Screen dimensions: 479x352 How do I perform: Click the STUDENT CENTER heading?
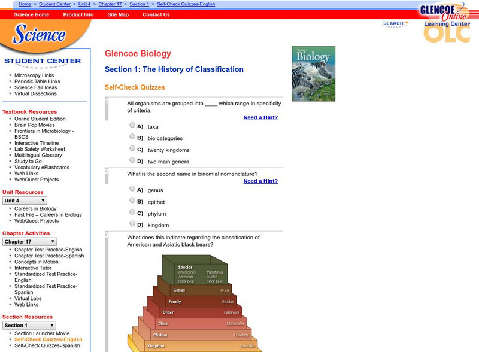point(43,61)
